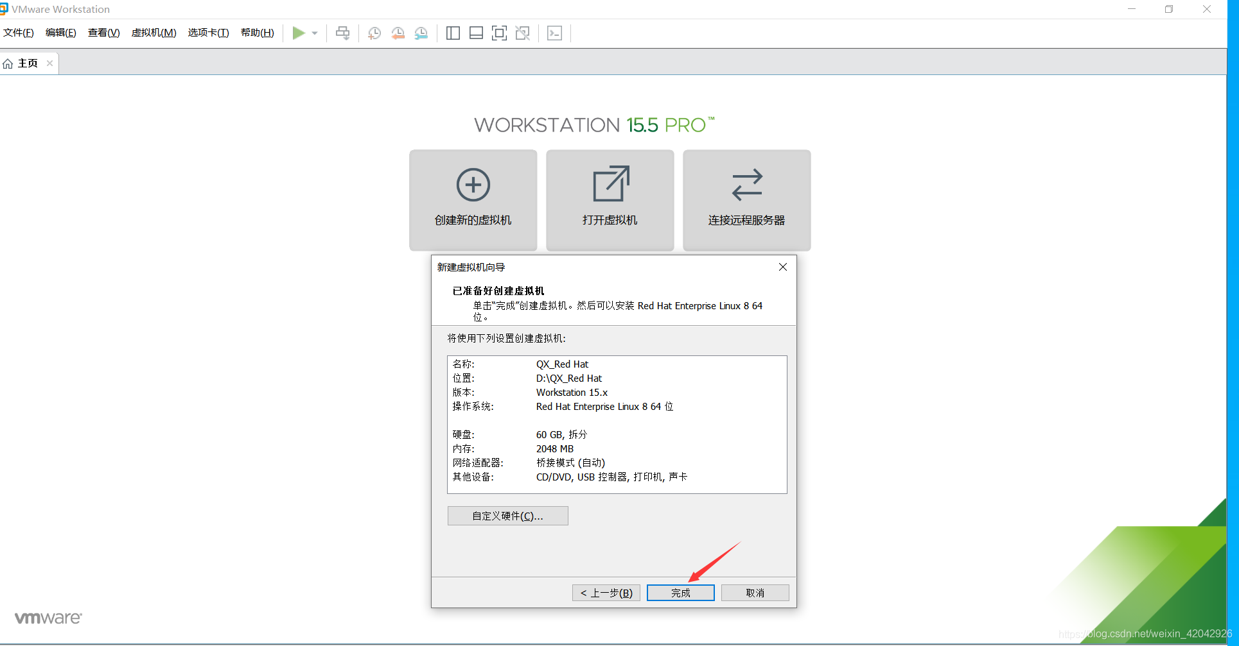Close the 新建虚拟机向导 dialog
1239x646 pixels.
[783, 267]
